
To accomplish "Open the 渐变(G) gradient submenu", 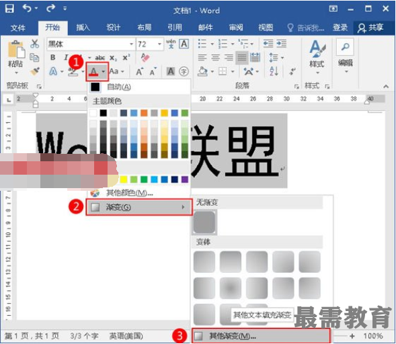I will 139,207.
